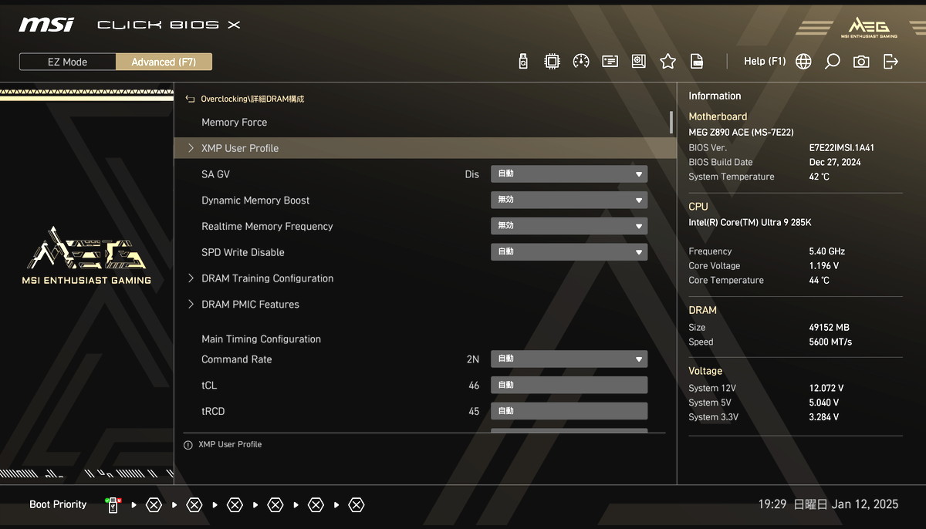
Task: Open the speedometer gauge icon
Action: [581, 62]
